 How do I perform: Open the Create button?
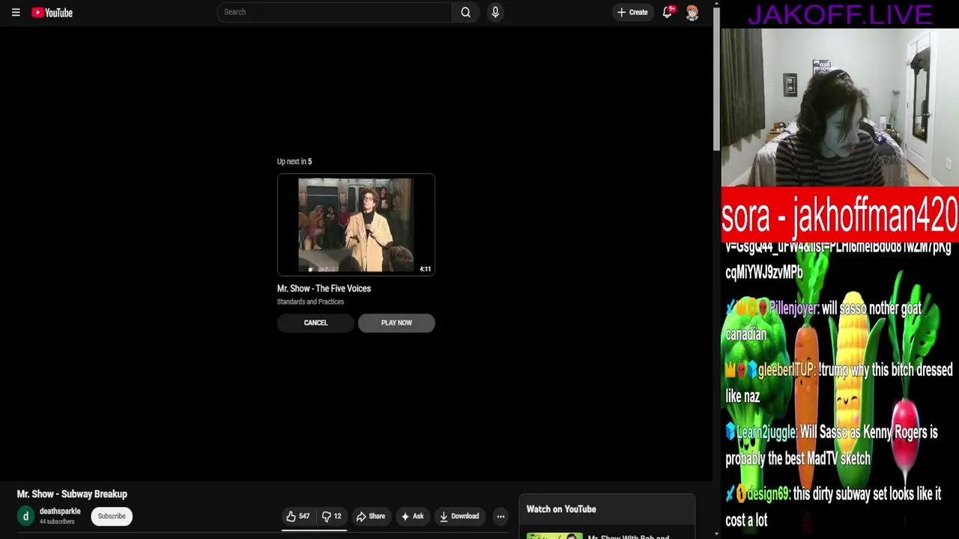(633, 12)
